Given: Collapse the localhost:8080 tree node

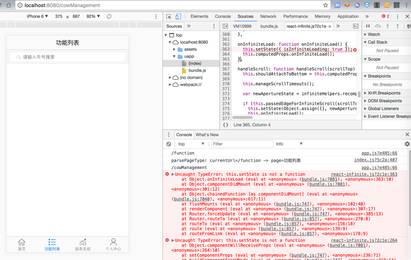Looking at the screenshot, I should click(x=170, y=42).
